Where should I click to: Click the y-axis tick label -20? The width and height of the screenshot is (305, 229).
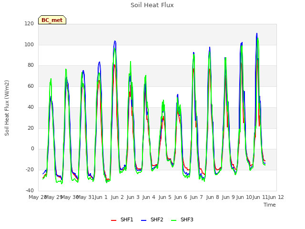[x=30, y=170]
